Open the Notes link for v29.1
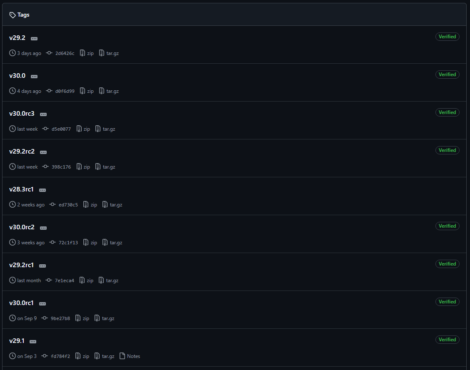The image size is (470, 370). point(133,356)
